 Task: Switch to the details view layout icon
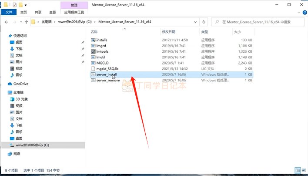(298, 170)
